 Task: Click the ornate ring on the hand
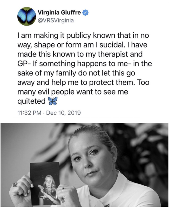point(15,185)
